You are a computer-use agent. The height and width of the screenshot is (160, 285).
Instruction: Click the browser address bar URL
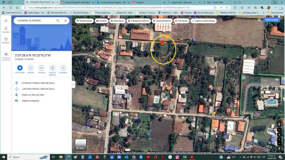109,8
